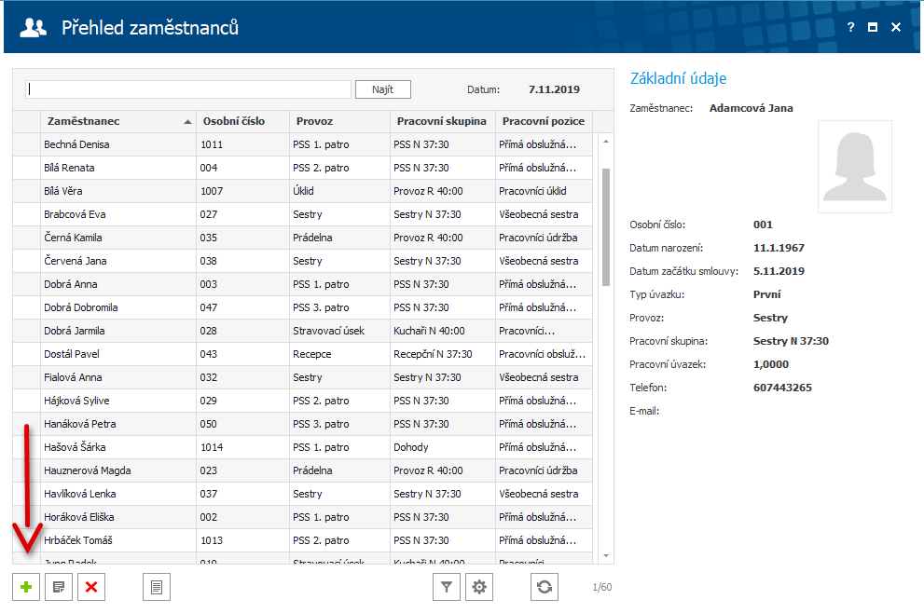Select the row Brabcová Eva
The width and height of the screenshot is (924, 613).
tap(302, 214)
